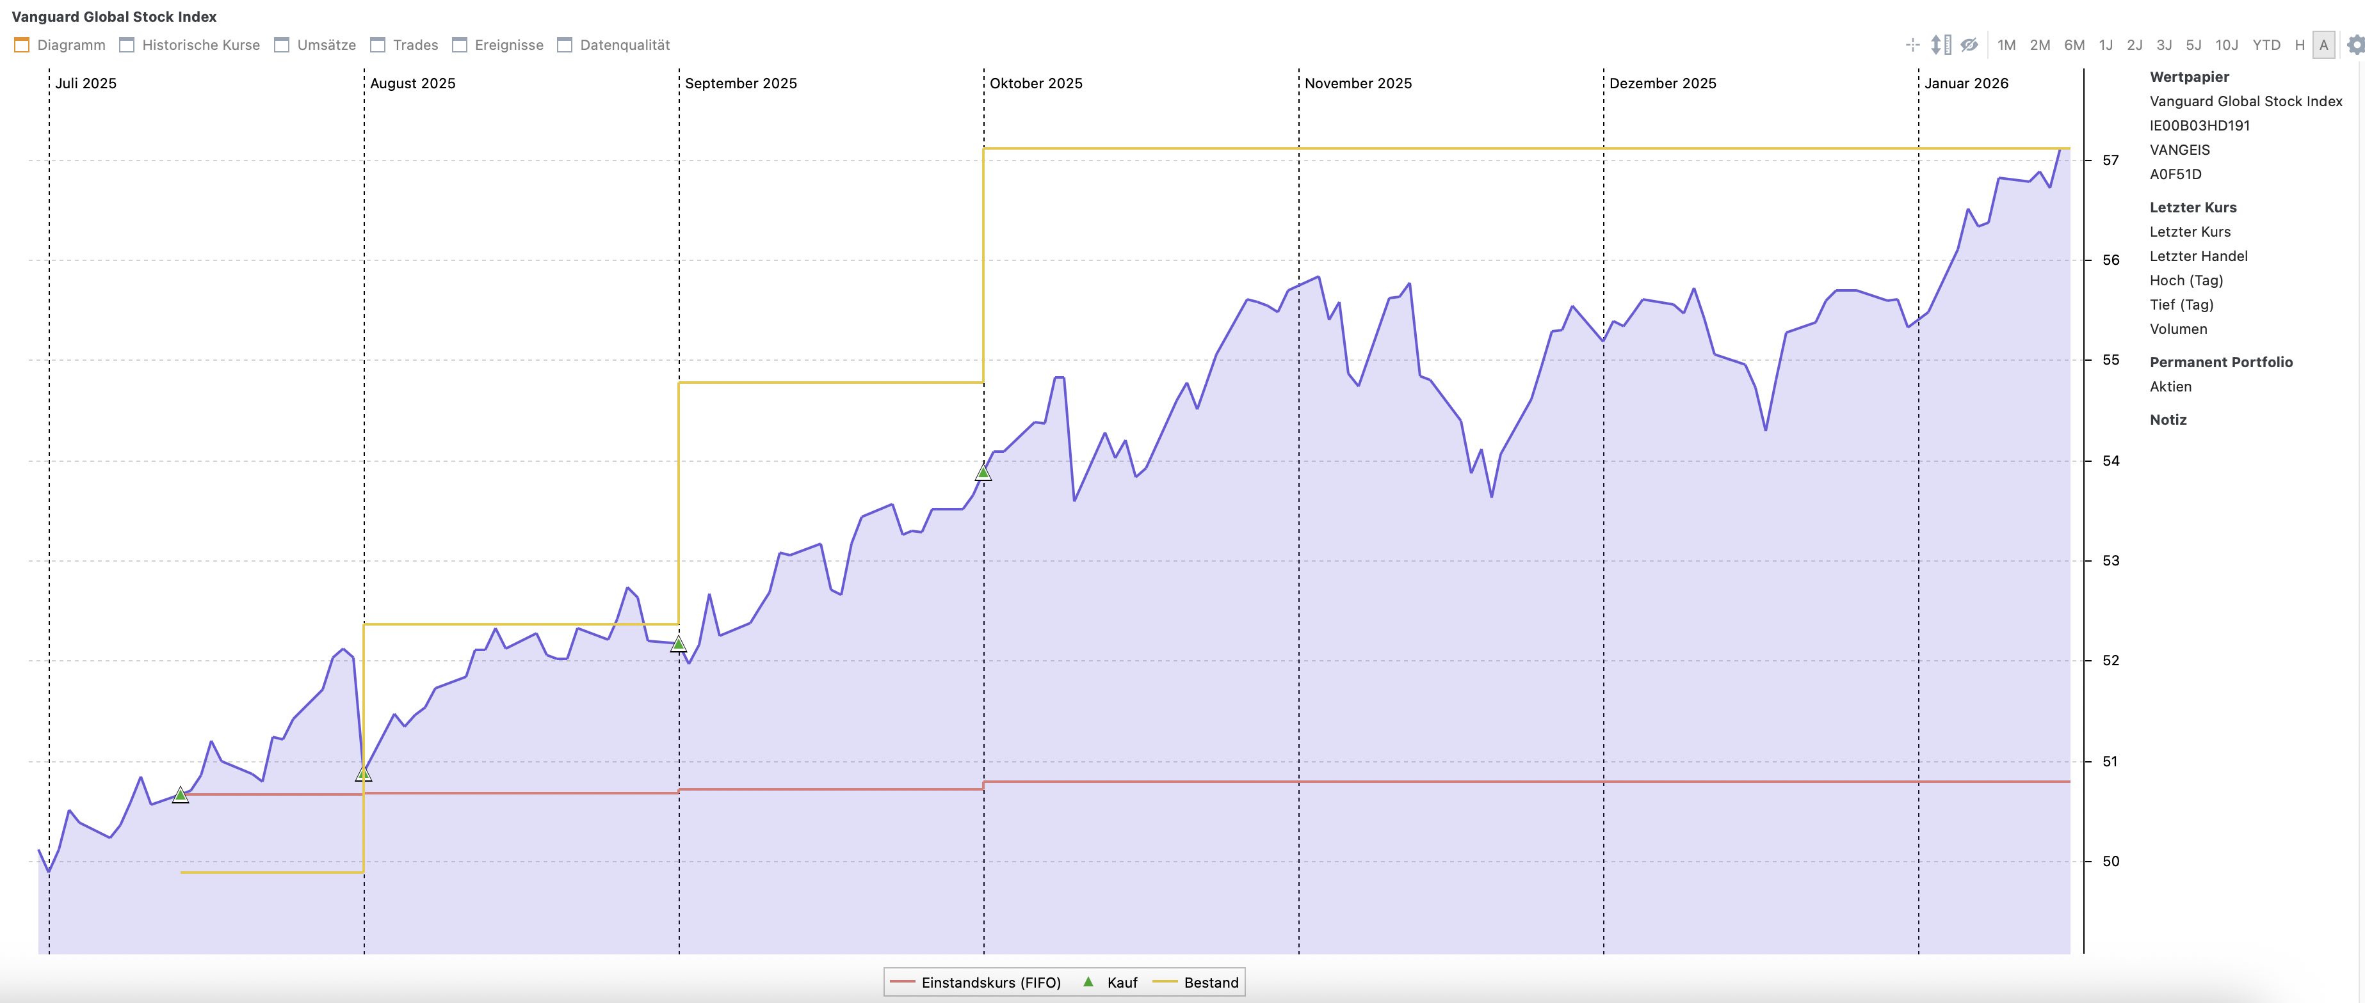2365x1003 pixels.
Task: Select the 10J time range
Action: click(x=2226, y=45)
